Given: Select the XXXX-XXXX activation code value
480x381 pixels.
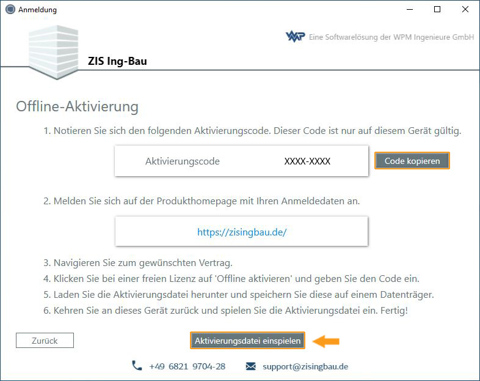Looking at the screenshot, I should [x=307, y=161].
